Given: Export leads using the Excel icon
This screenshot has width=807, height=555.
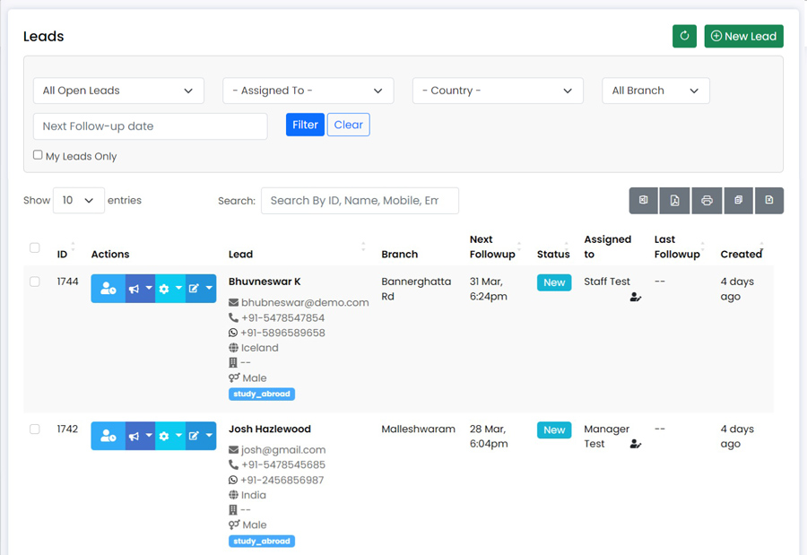Looking at the screenshot, I should 643,200.
